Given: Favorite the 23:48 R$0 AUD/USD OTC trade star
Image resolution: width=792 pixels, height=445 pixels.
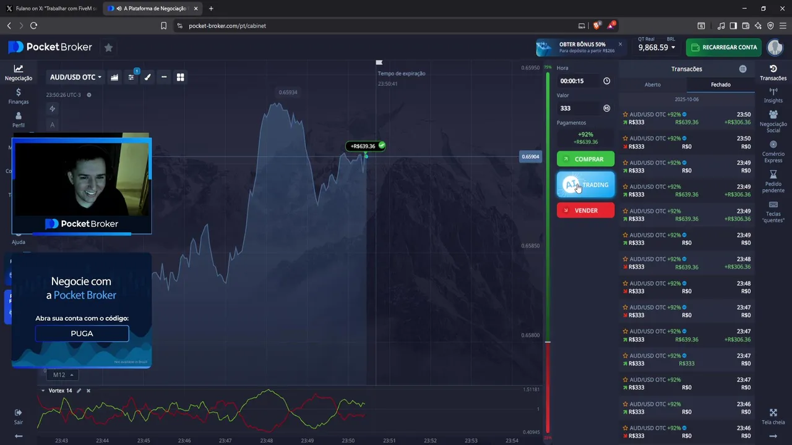Looking at the screenshot, I should point(626,283).
